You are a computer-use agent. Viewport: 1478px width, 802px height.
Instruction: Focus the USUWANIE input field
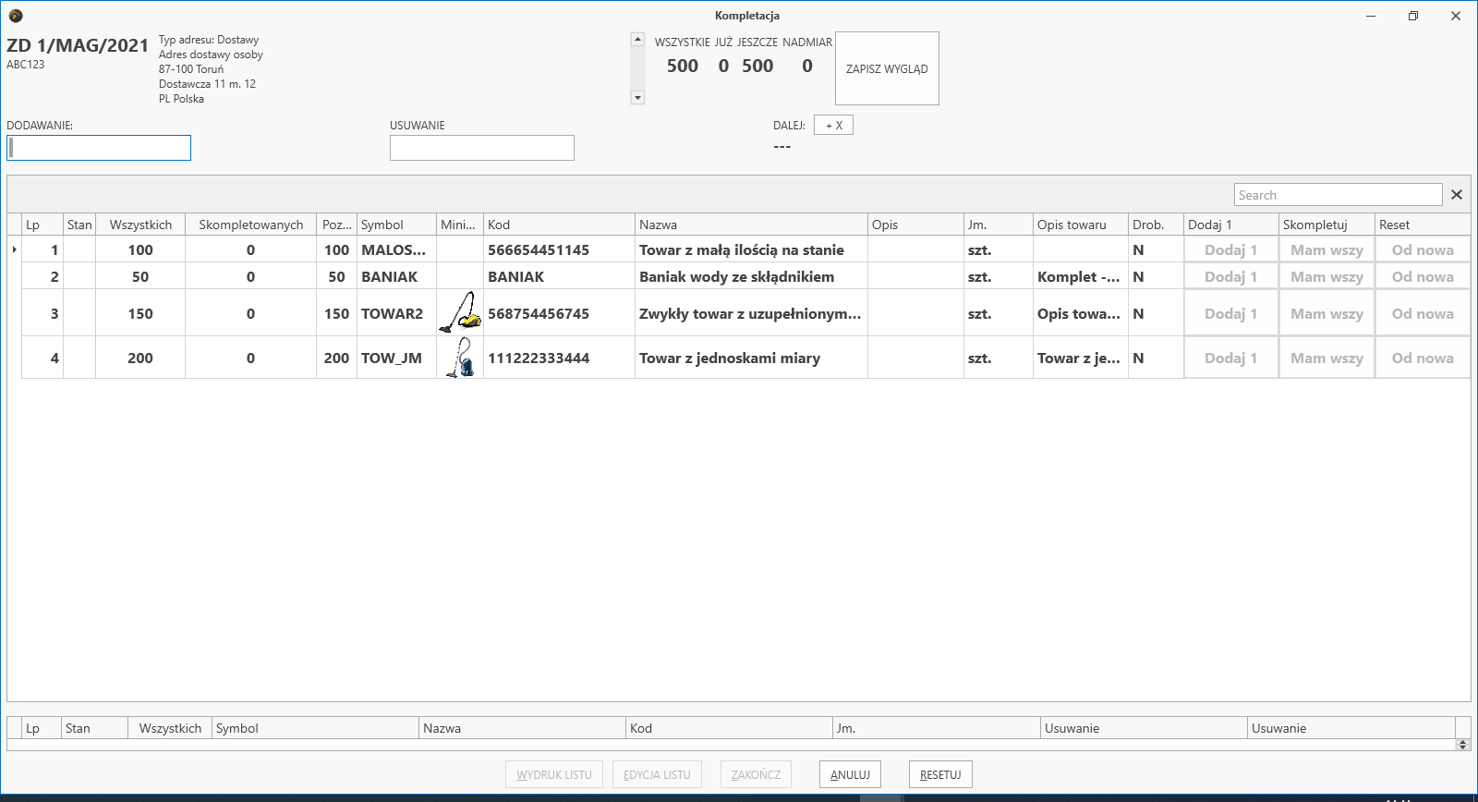pos(482,148)
